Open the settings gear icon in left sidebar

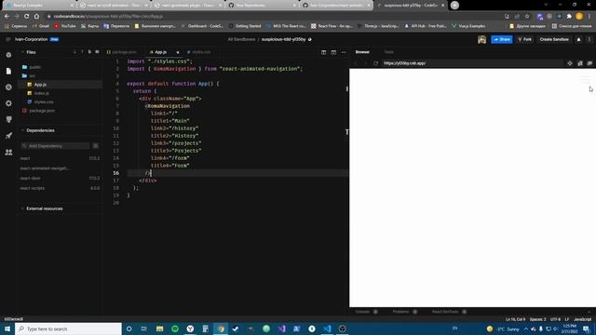pos(8,103)
